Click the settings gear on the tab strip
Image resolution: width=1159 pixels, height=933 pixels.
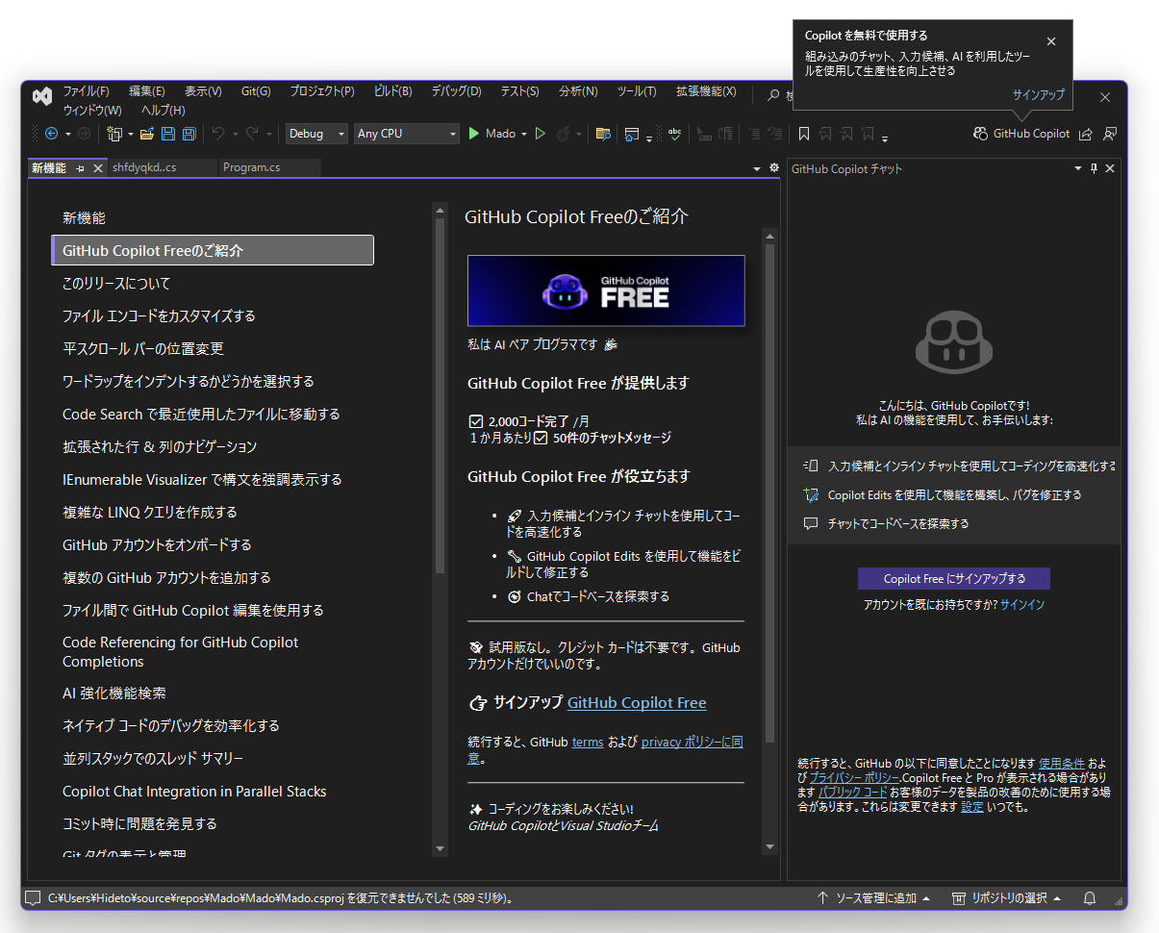click(773, 167)
